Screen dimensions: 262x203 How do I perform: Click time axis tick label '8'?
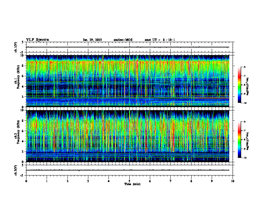[x=191, y=181]
